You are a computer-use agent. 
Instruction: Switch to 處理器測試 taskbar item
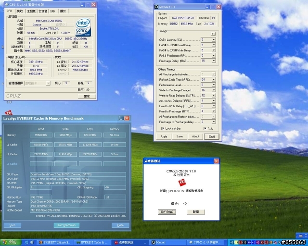click(x=130, y=243)
